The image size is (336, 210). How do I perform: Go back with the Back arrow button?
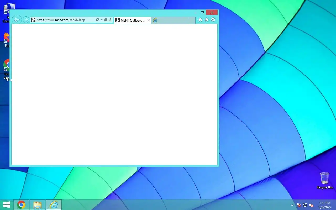[17, 20]
